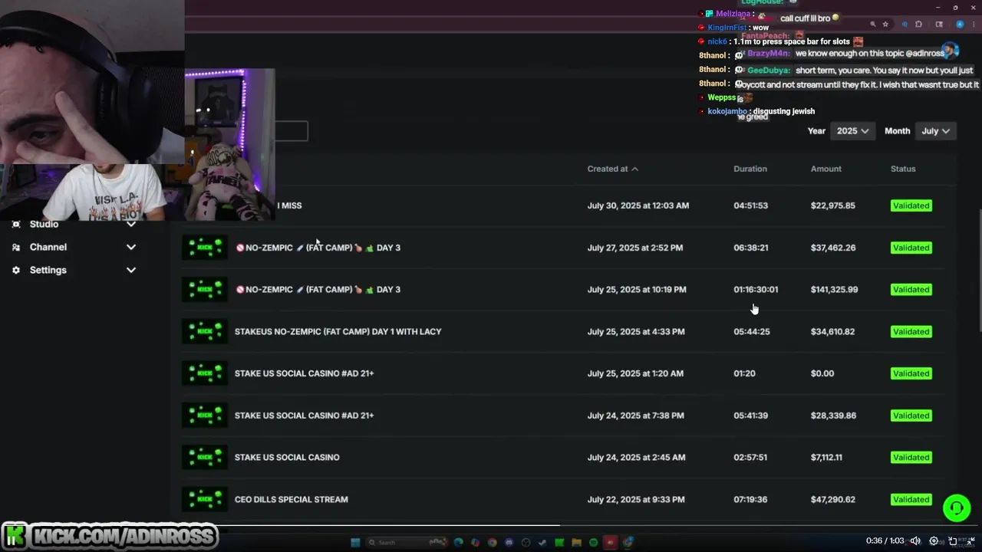Launch Microsoft Edge from the taskbar
Viewport: 982px width, 552px height.
pos(459,542)
